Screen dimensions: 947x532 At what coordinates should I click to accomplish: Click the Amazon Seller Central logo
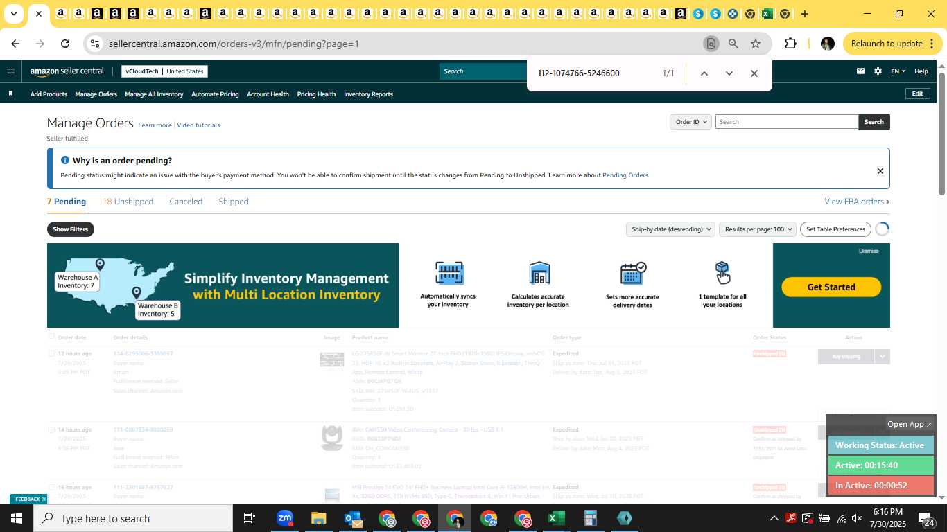pos(67,71)
